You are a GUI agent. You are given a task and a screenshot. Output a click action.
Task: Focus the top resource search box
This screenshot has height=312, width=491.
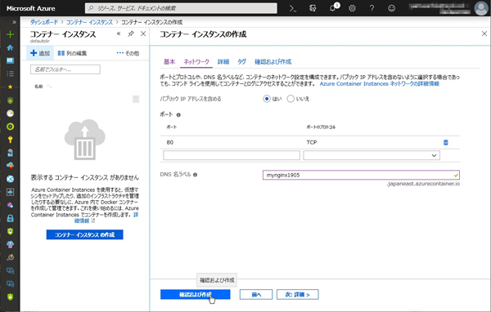[x=181, y=8]
